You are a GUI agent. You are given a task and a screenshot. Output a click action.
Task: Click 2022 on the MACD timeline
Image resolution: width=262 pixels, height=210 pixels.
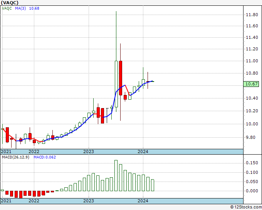click(34, 201)
